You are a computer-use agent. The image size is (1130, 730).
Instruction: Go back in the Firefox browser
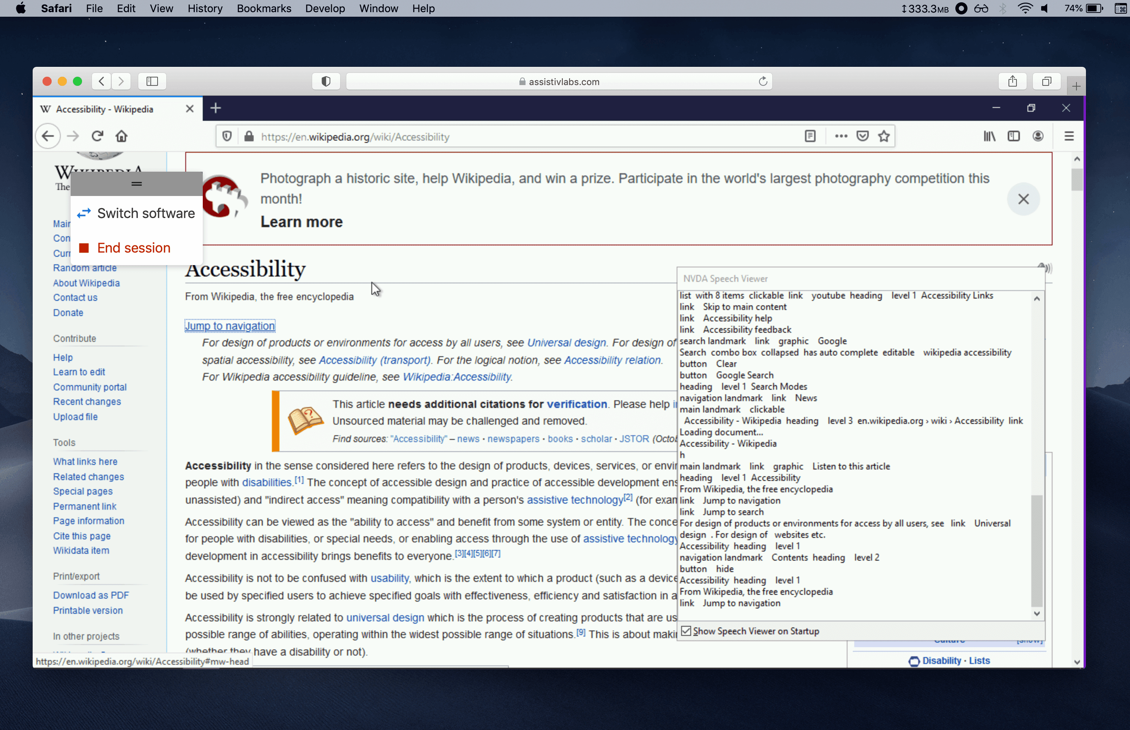pyautogui.click(x=48, y=136)
